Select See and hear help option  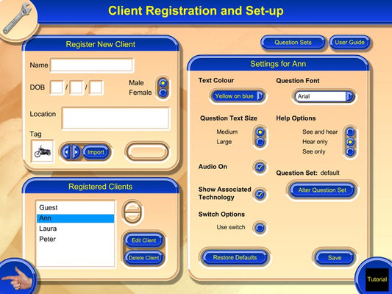(350, 132)
